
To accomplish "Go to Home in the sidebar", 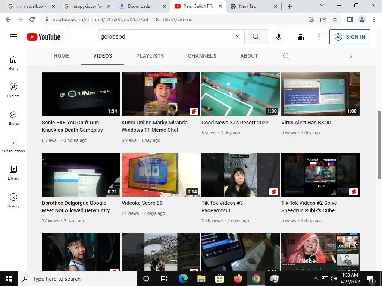I will (x=13, y=63).
